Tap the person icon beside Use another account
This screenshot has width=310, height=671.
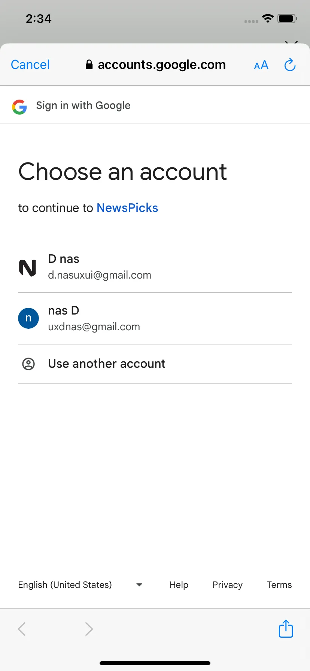click(28, 364)
